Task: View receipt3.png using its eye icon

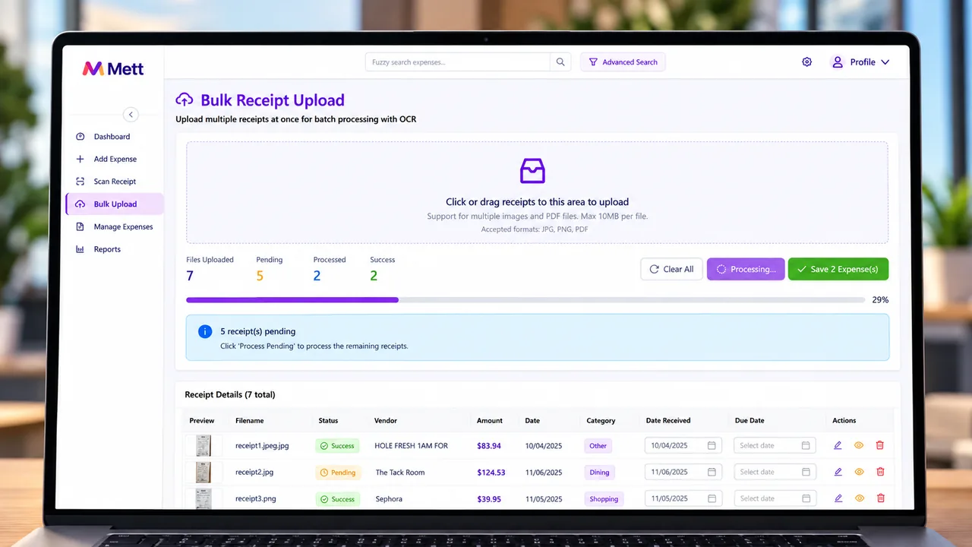Action: 859,498
